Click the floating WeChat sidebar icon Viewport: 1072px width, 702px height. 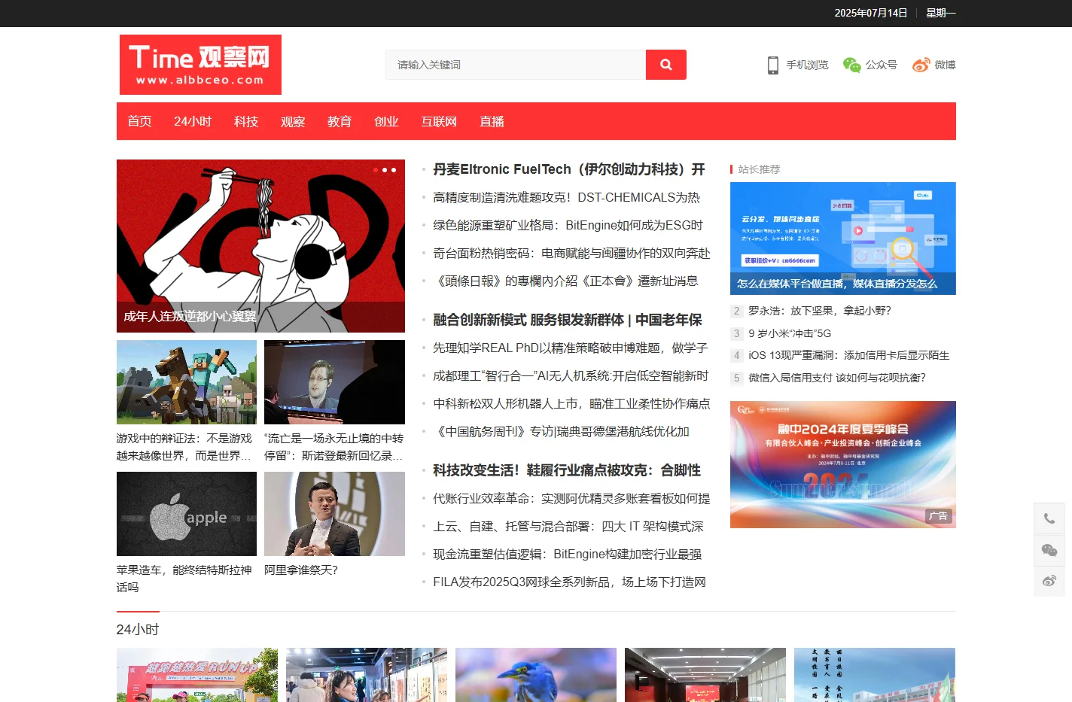[1049, 550]
